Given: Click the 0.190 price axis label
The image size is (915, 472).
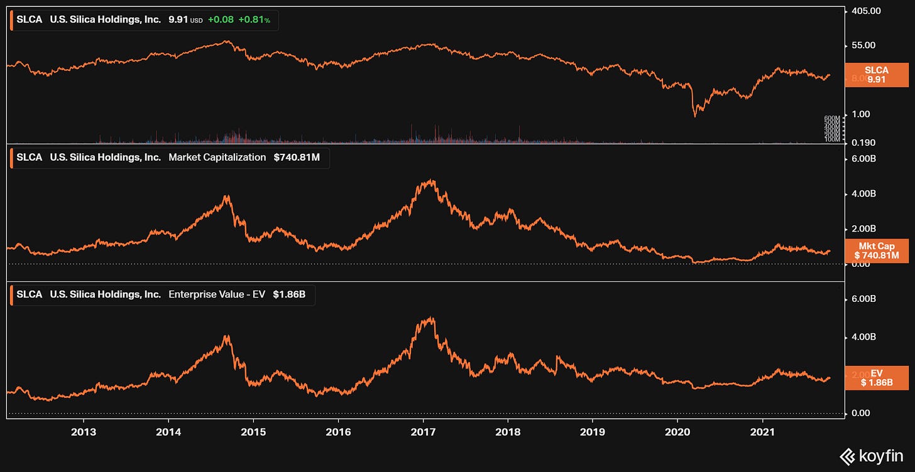Looking at the screenshot, I should 864,142.
